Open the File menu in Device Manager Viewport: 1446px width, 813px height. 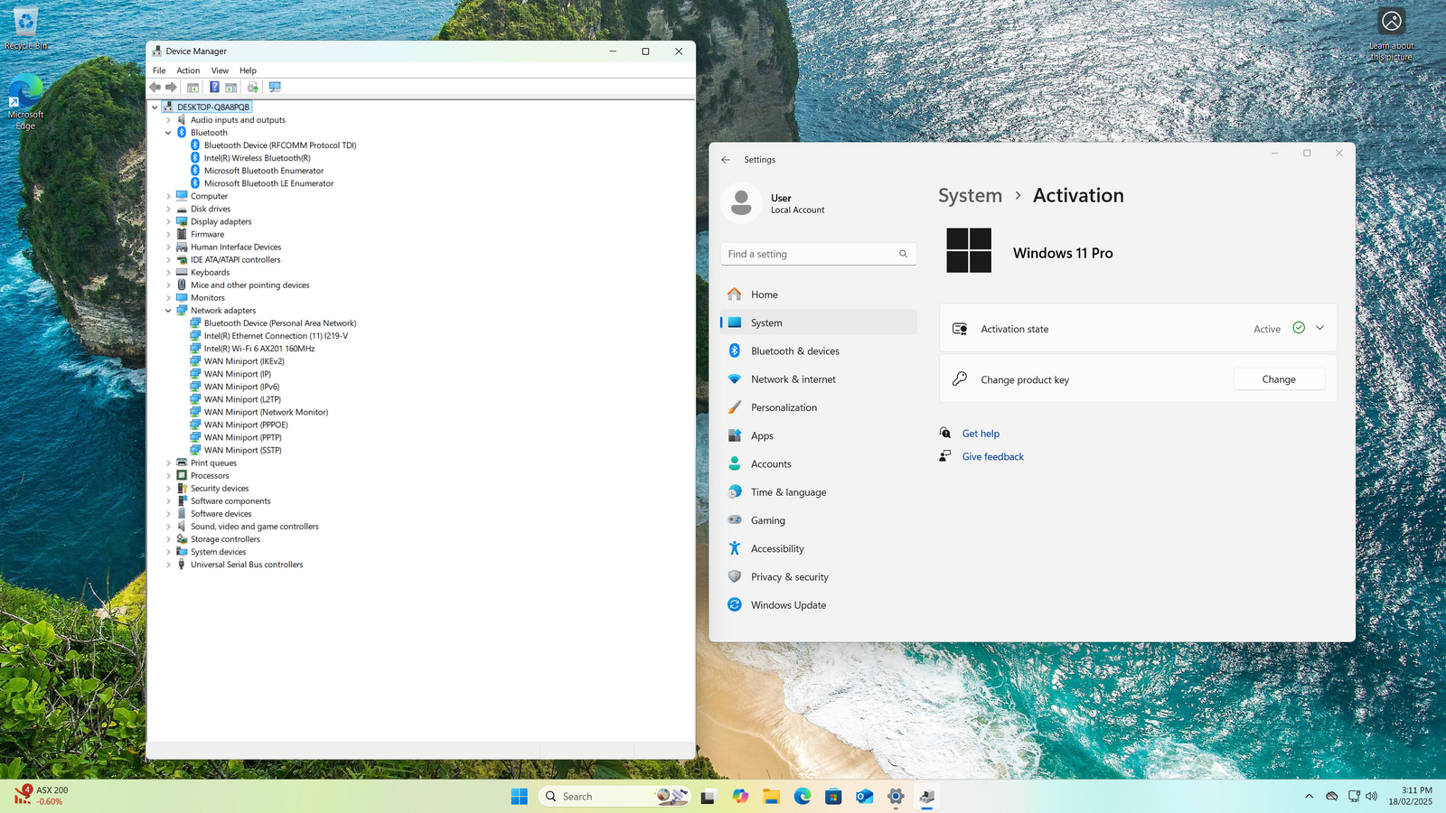point(159,70)
